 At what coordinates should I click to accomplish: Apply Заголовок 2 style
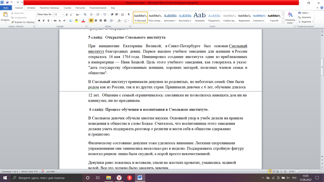click(x=185, y=17)
